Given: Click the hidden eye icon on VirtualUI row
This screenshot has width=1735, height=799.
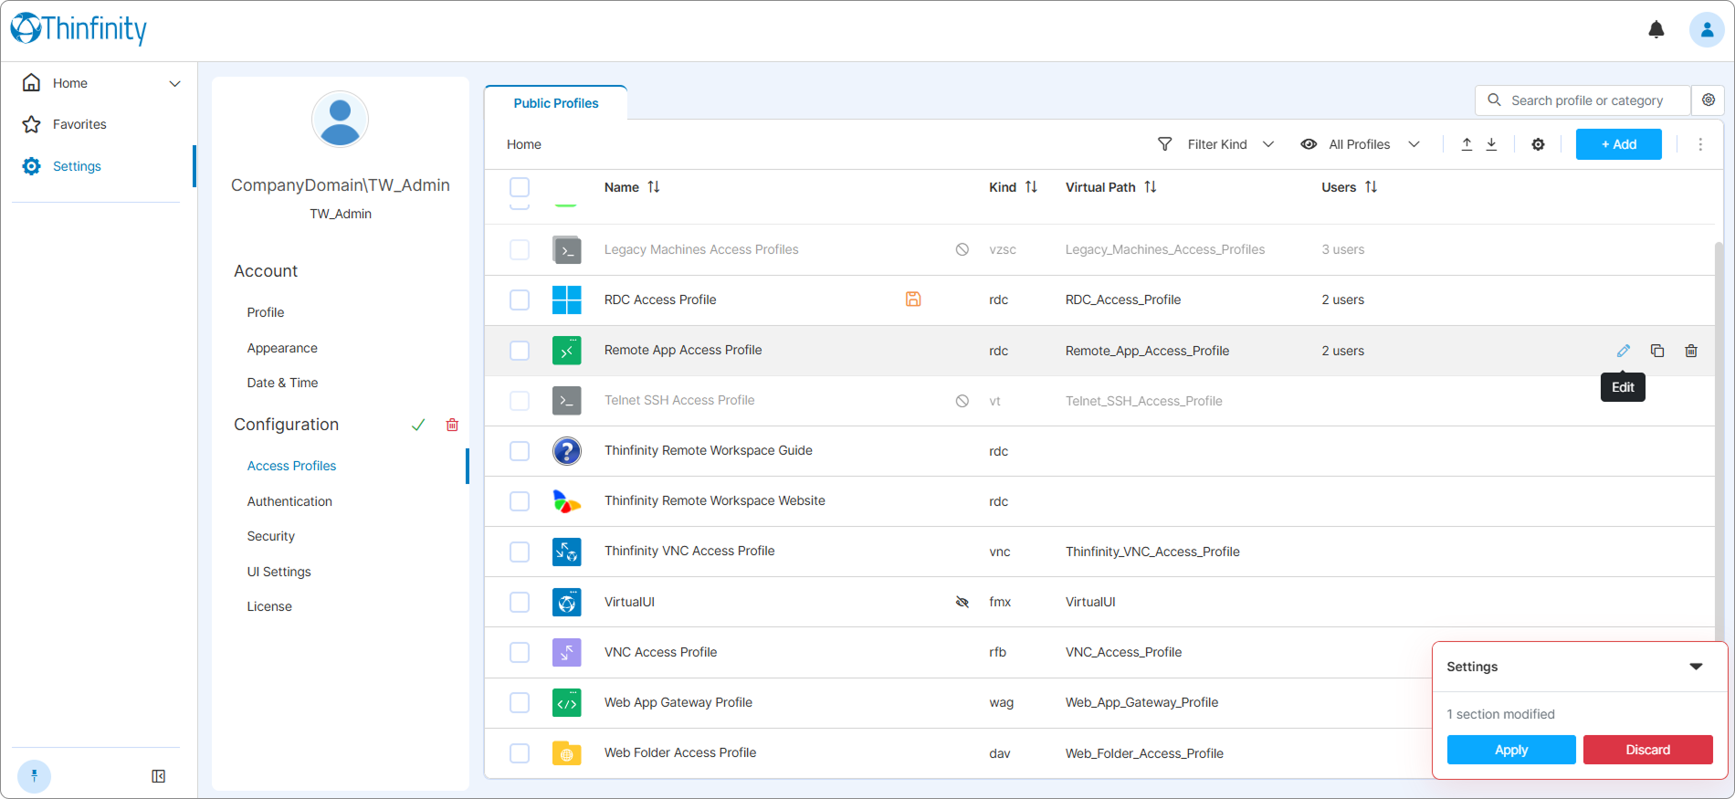Looking at the screenshot, I should (962, 602).
